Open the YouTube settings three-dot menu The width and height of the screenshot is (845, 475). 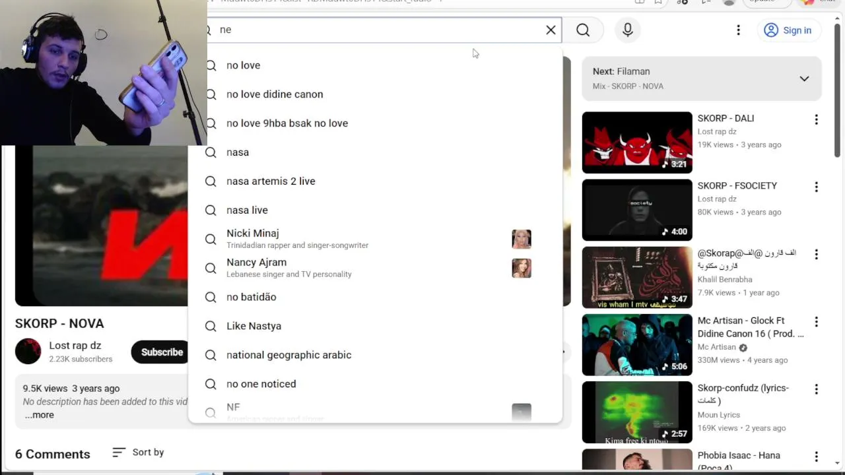point(738,30)
